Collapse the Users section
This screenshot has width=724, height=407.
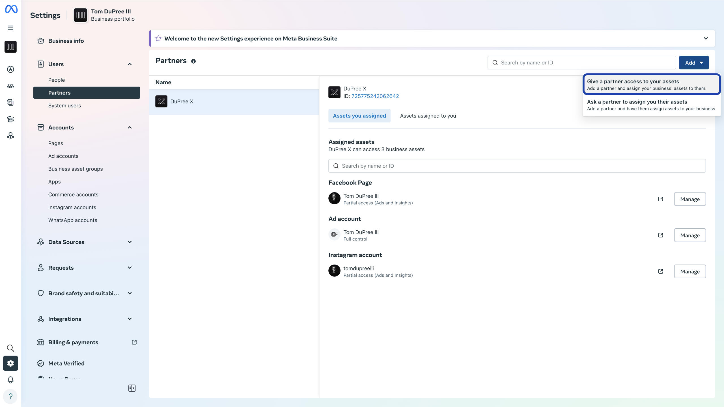point(130,64)
